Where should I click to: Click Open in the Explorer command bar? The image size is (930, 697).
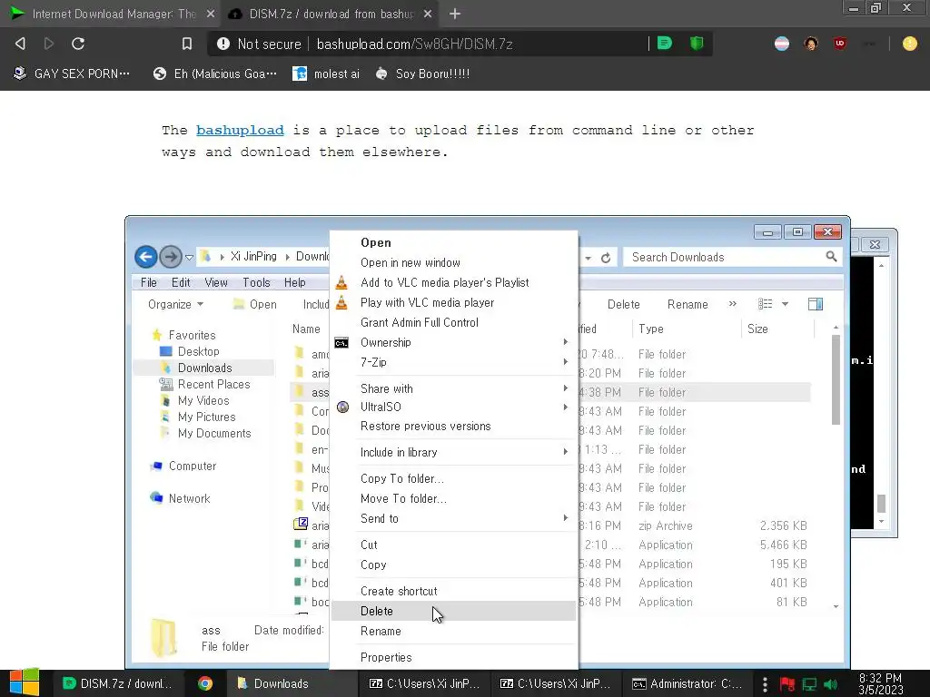click(255, 304)
